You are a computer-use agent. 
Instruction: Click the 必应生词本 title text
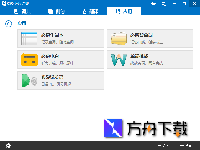[x=52, y=35]
